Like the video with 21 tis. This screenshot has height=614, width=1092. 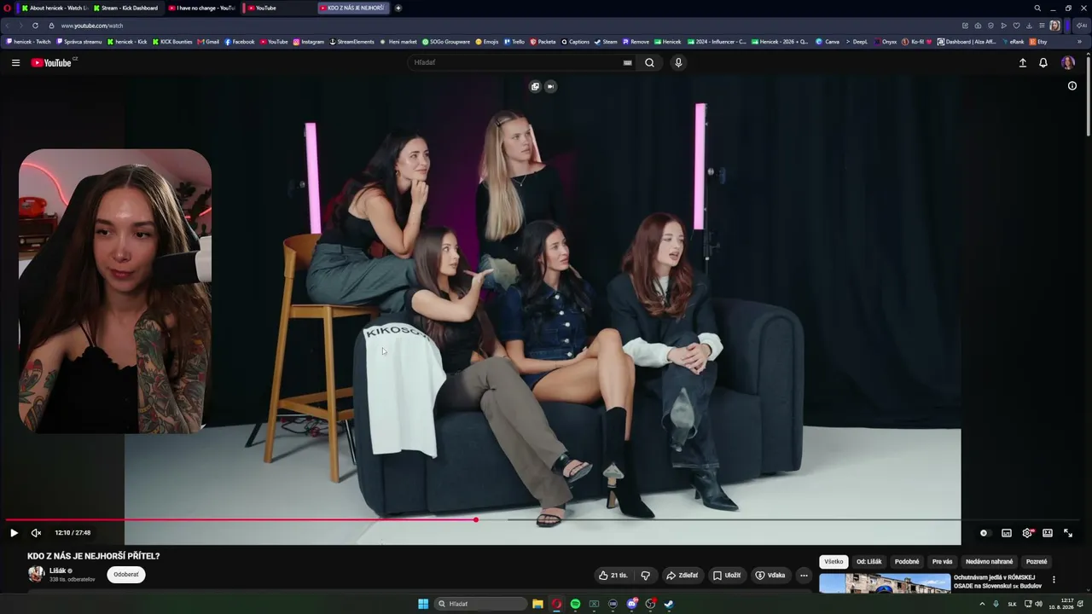coord(613,575)
